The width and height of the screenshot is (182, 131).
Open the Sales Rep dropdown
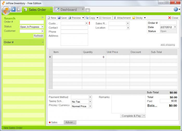[128, 24]
